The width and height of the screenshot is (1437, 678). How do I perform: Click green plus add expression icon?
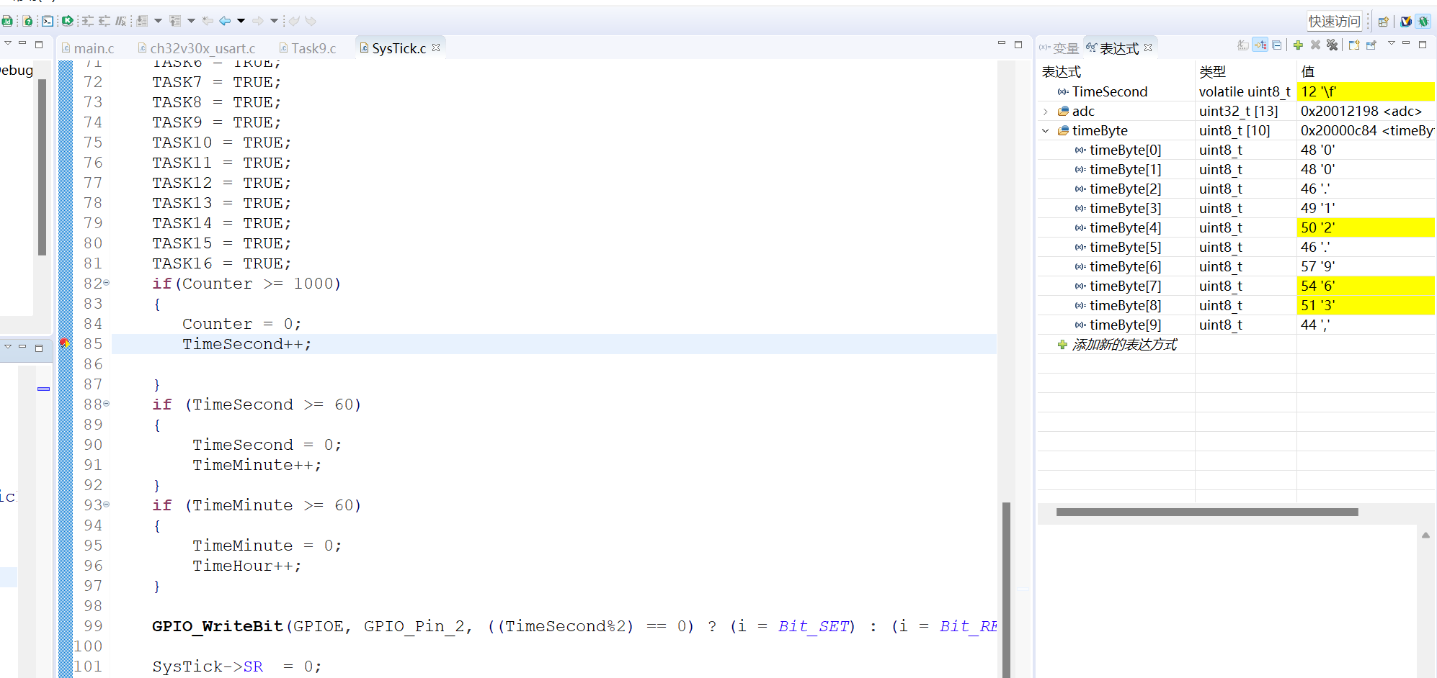click(1298, 45)
